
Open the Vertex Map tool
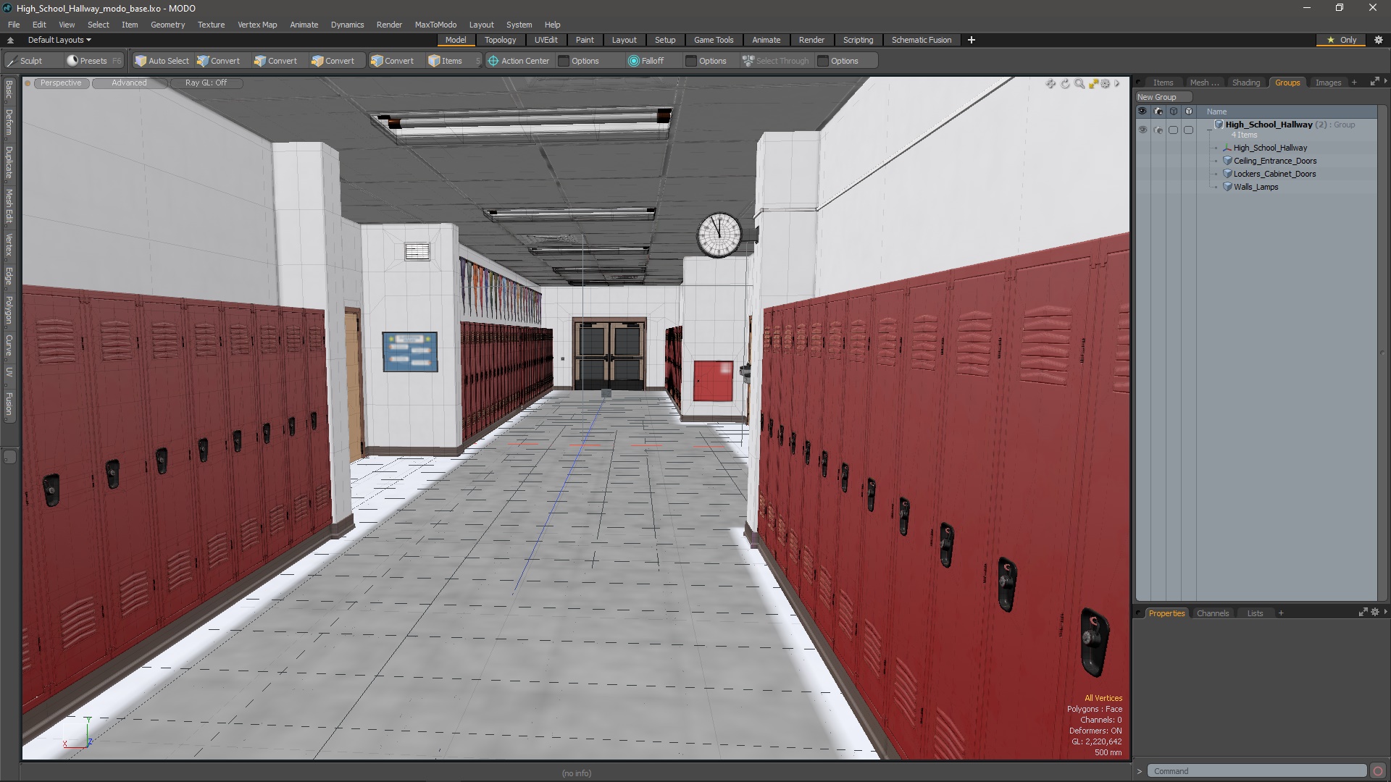(x=258, y=24)
